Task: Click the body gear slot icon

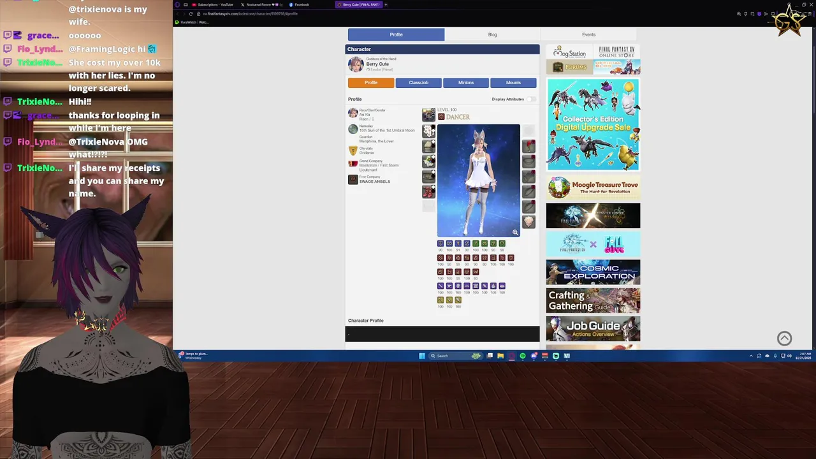Action: pos(428,146)
